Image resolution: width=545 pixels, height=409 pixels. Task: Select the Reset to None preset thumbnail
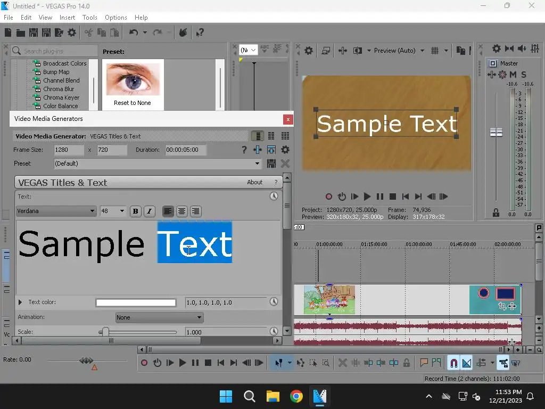[133, 85]
